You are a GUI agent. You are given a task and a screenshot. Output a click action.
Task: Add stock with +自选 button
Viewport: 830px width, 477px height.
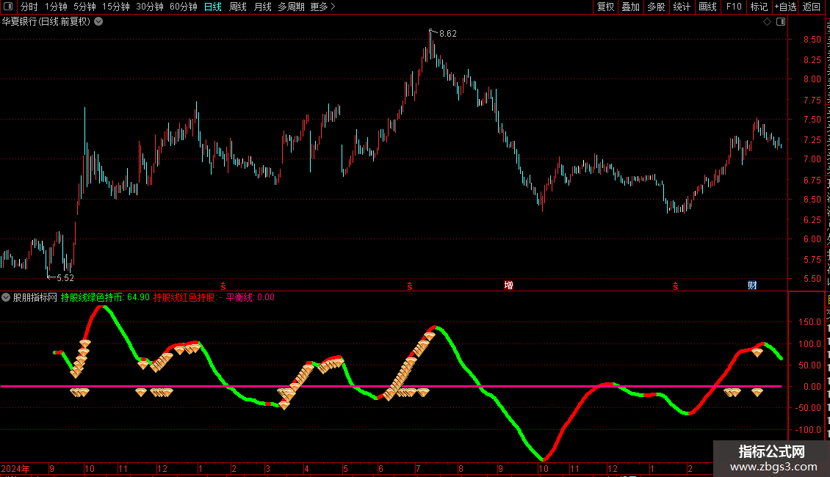(785, 7)
